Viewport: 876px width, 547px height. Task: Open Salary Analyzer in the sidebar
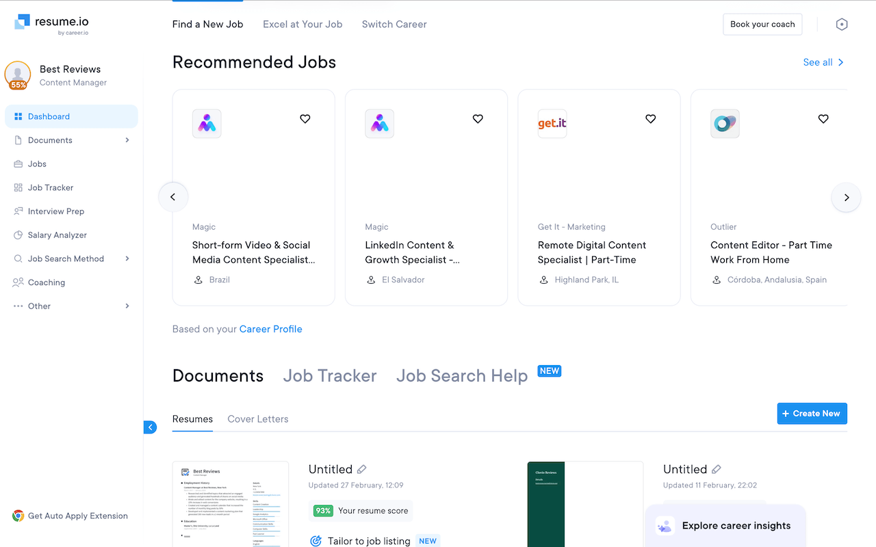57,235
